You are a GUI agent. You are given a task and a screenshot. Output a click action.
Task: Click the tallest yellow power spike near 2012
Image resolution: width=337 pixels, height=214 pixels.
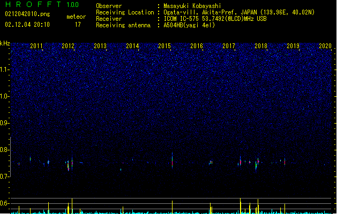tap(72, 206)
